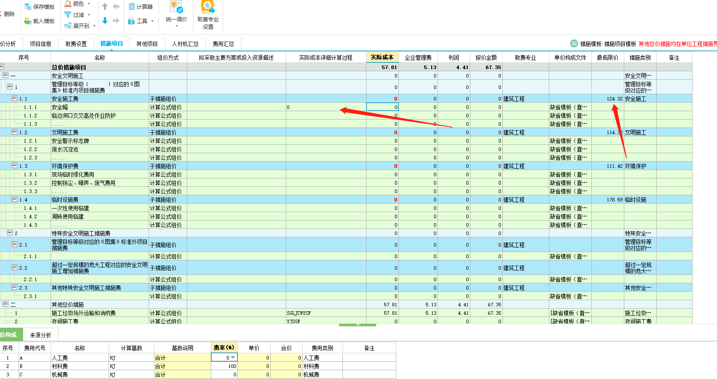Screen dimensions: 717x379
Task: Click the 费率(%) column header
Action: click(x=224, y=348)
